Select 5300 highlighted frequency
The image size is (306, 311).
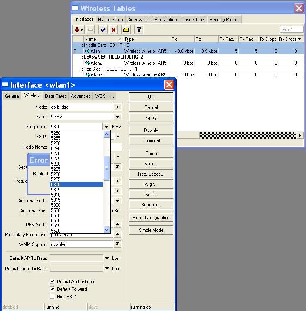point(77,185)
